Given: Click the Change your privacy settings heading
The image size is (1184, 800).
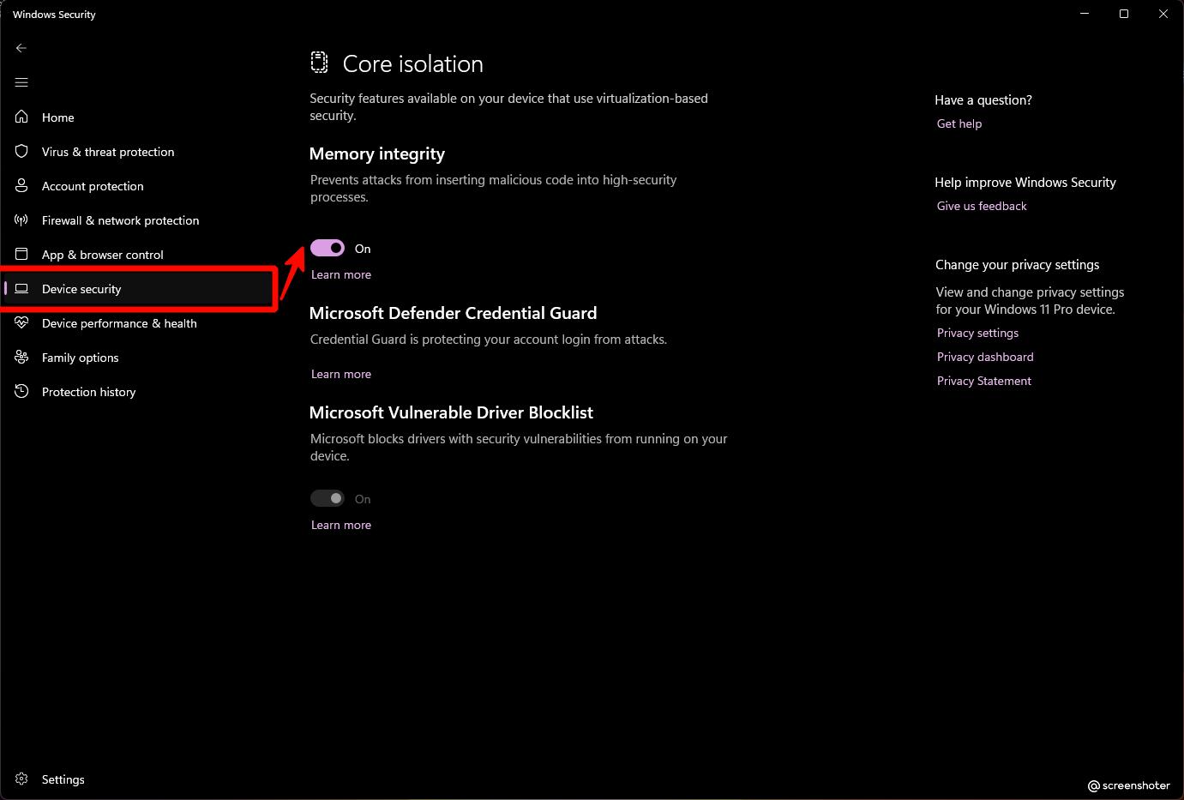Looking at the screenshot, I should point(1018,264).
